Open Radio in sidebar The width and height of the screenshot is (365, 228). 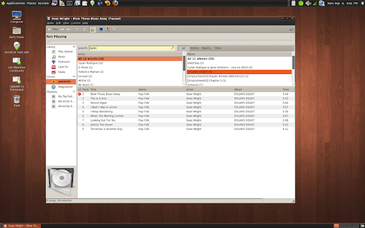point(61,72)
